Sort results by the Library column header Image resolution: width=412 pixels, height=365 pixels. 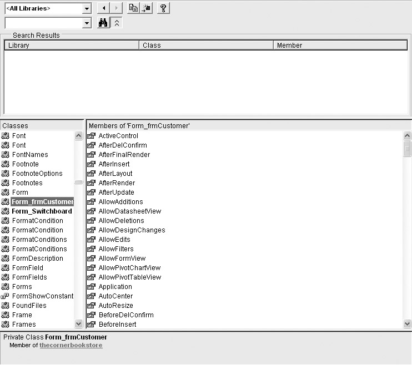click(x=71, y=45)
